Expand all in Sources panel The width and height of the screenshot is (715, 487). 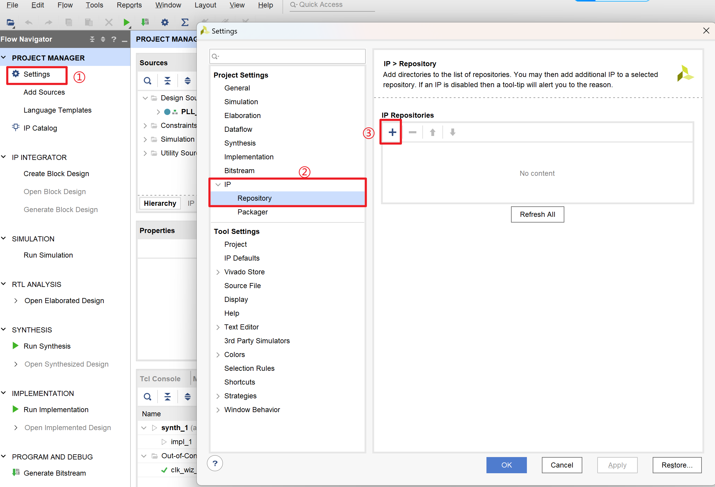pyautogui.click(x=188, y=81)
